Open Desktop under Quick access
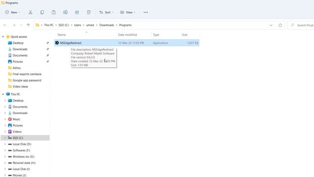This screenshot has width=314, height=177. 18,43
